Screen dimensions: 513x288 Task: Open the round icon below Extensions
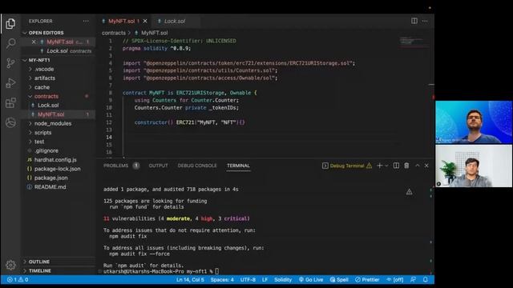pos(10,122)
